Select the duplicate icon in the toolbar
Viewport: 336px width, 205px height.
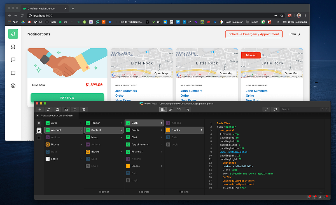coord(66,109)
